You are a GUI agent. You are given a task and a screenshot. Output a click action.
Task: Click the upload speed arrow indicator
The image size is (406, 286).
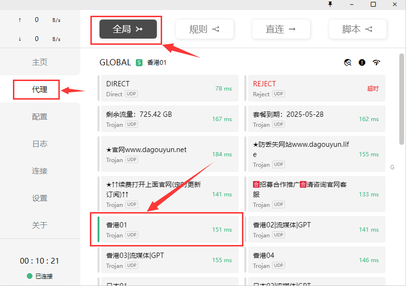(20, 20)
